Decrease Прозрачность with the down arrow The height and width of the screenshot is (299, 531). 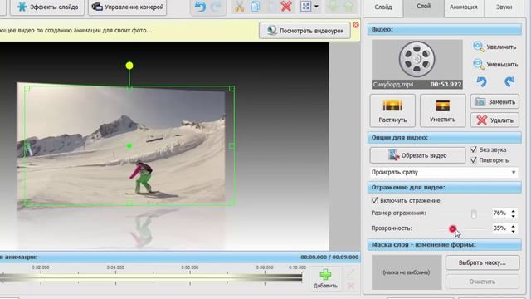click(x=514, y=231)
